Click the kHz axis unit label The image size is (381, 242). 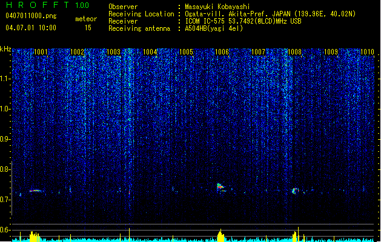pos(5,49)
